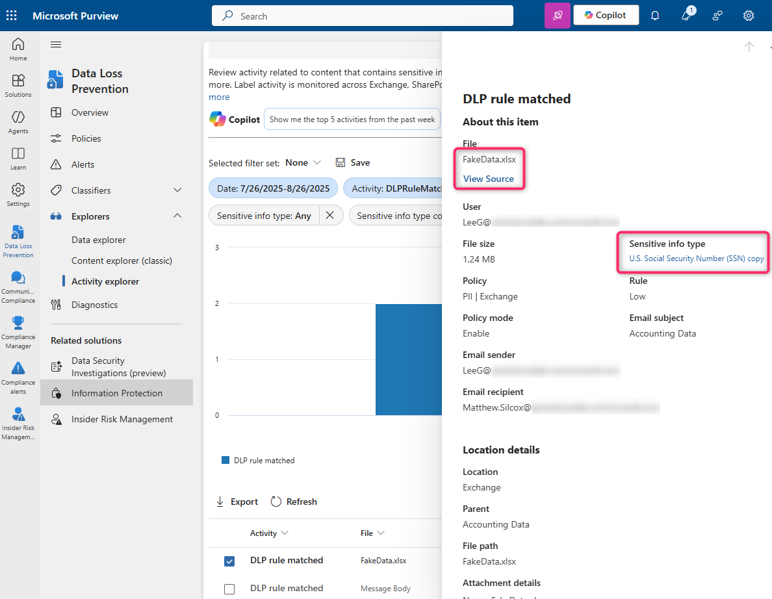Open Compliance Manager trophy icon
772x599 pixels.
point(18,333)
